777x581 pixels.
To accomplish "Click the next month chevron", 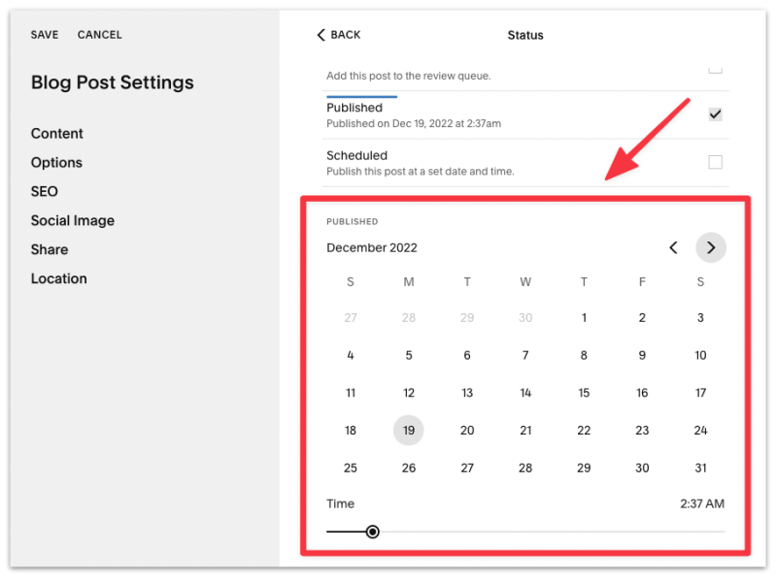I will [711, 247].
